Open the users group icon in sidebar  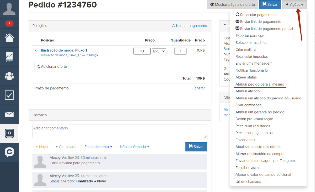tap(9, 76)
